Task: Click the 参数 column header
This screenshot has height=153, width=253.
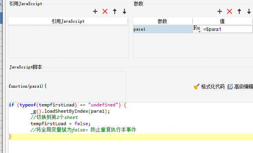Action: (x=163, y=21)
